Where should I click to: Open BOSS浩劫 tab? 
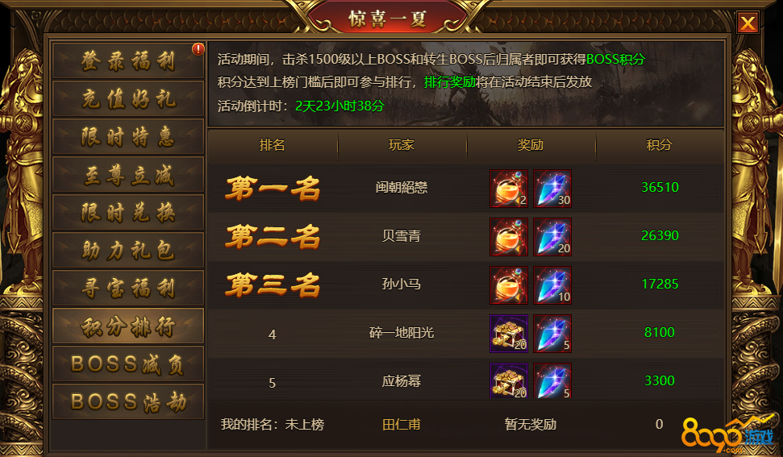(128, 402)
